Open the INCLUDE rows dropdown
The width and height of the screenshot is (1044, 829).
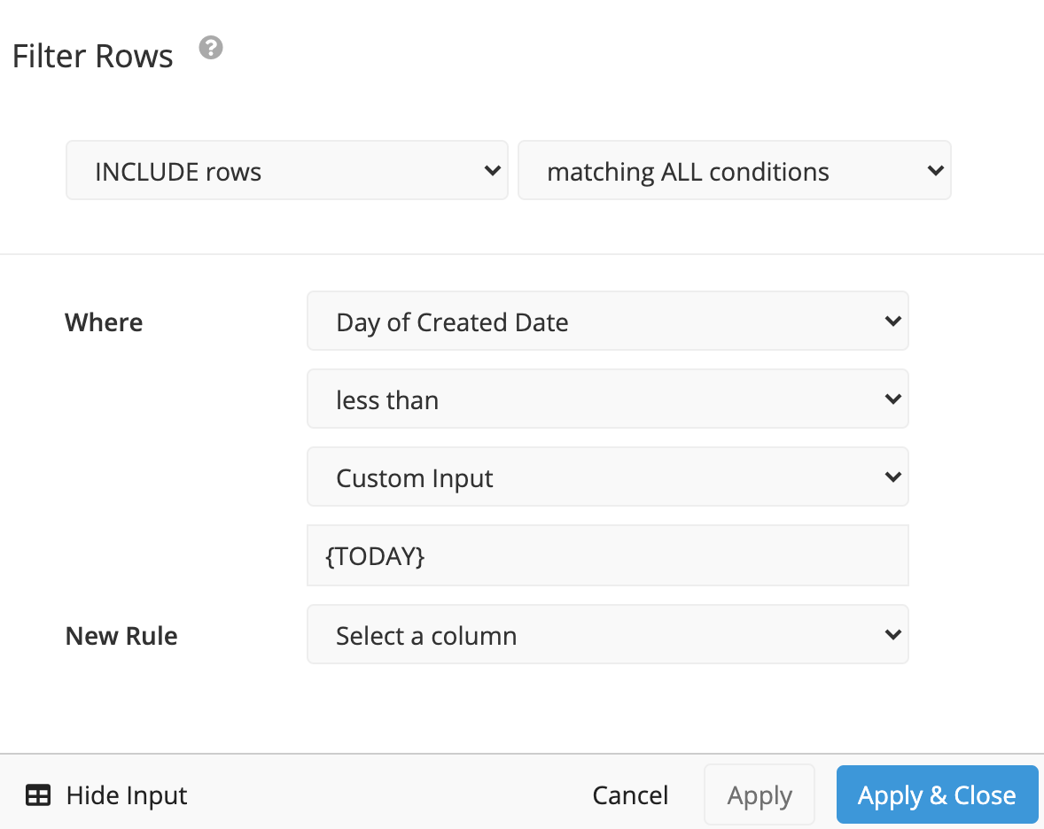287,170
